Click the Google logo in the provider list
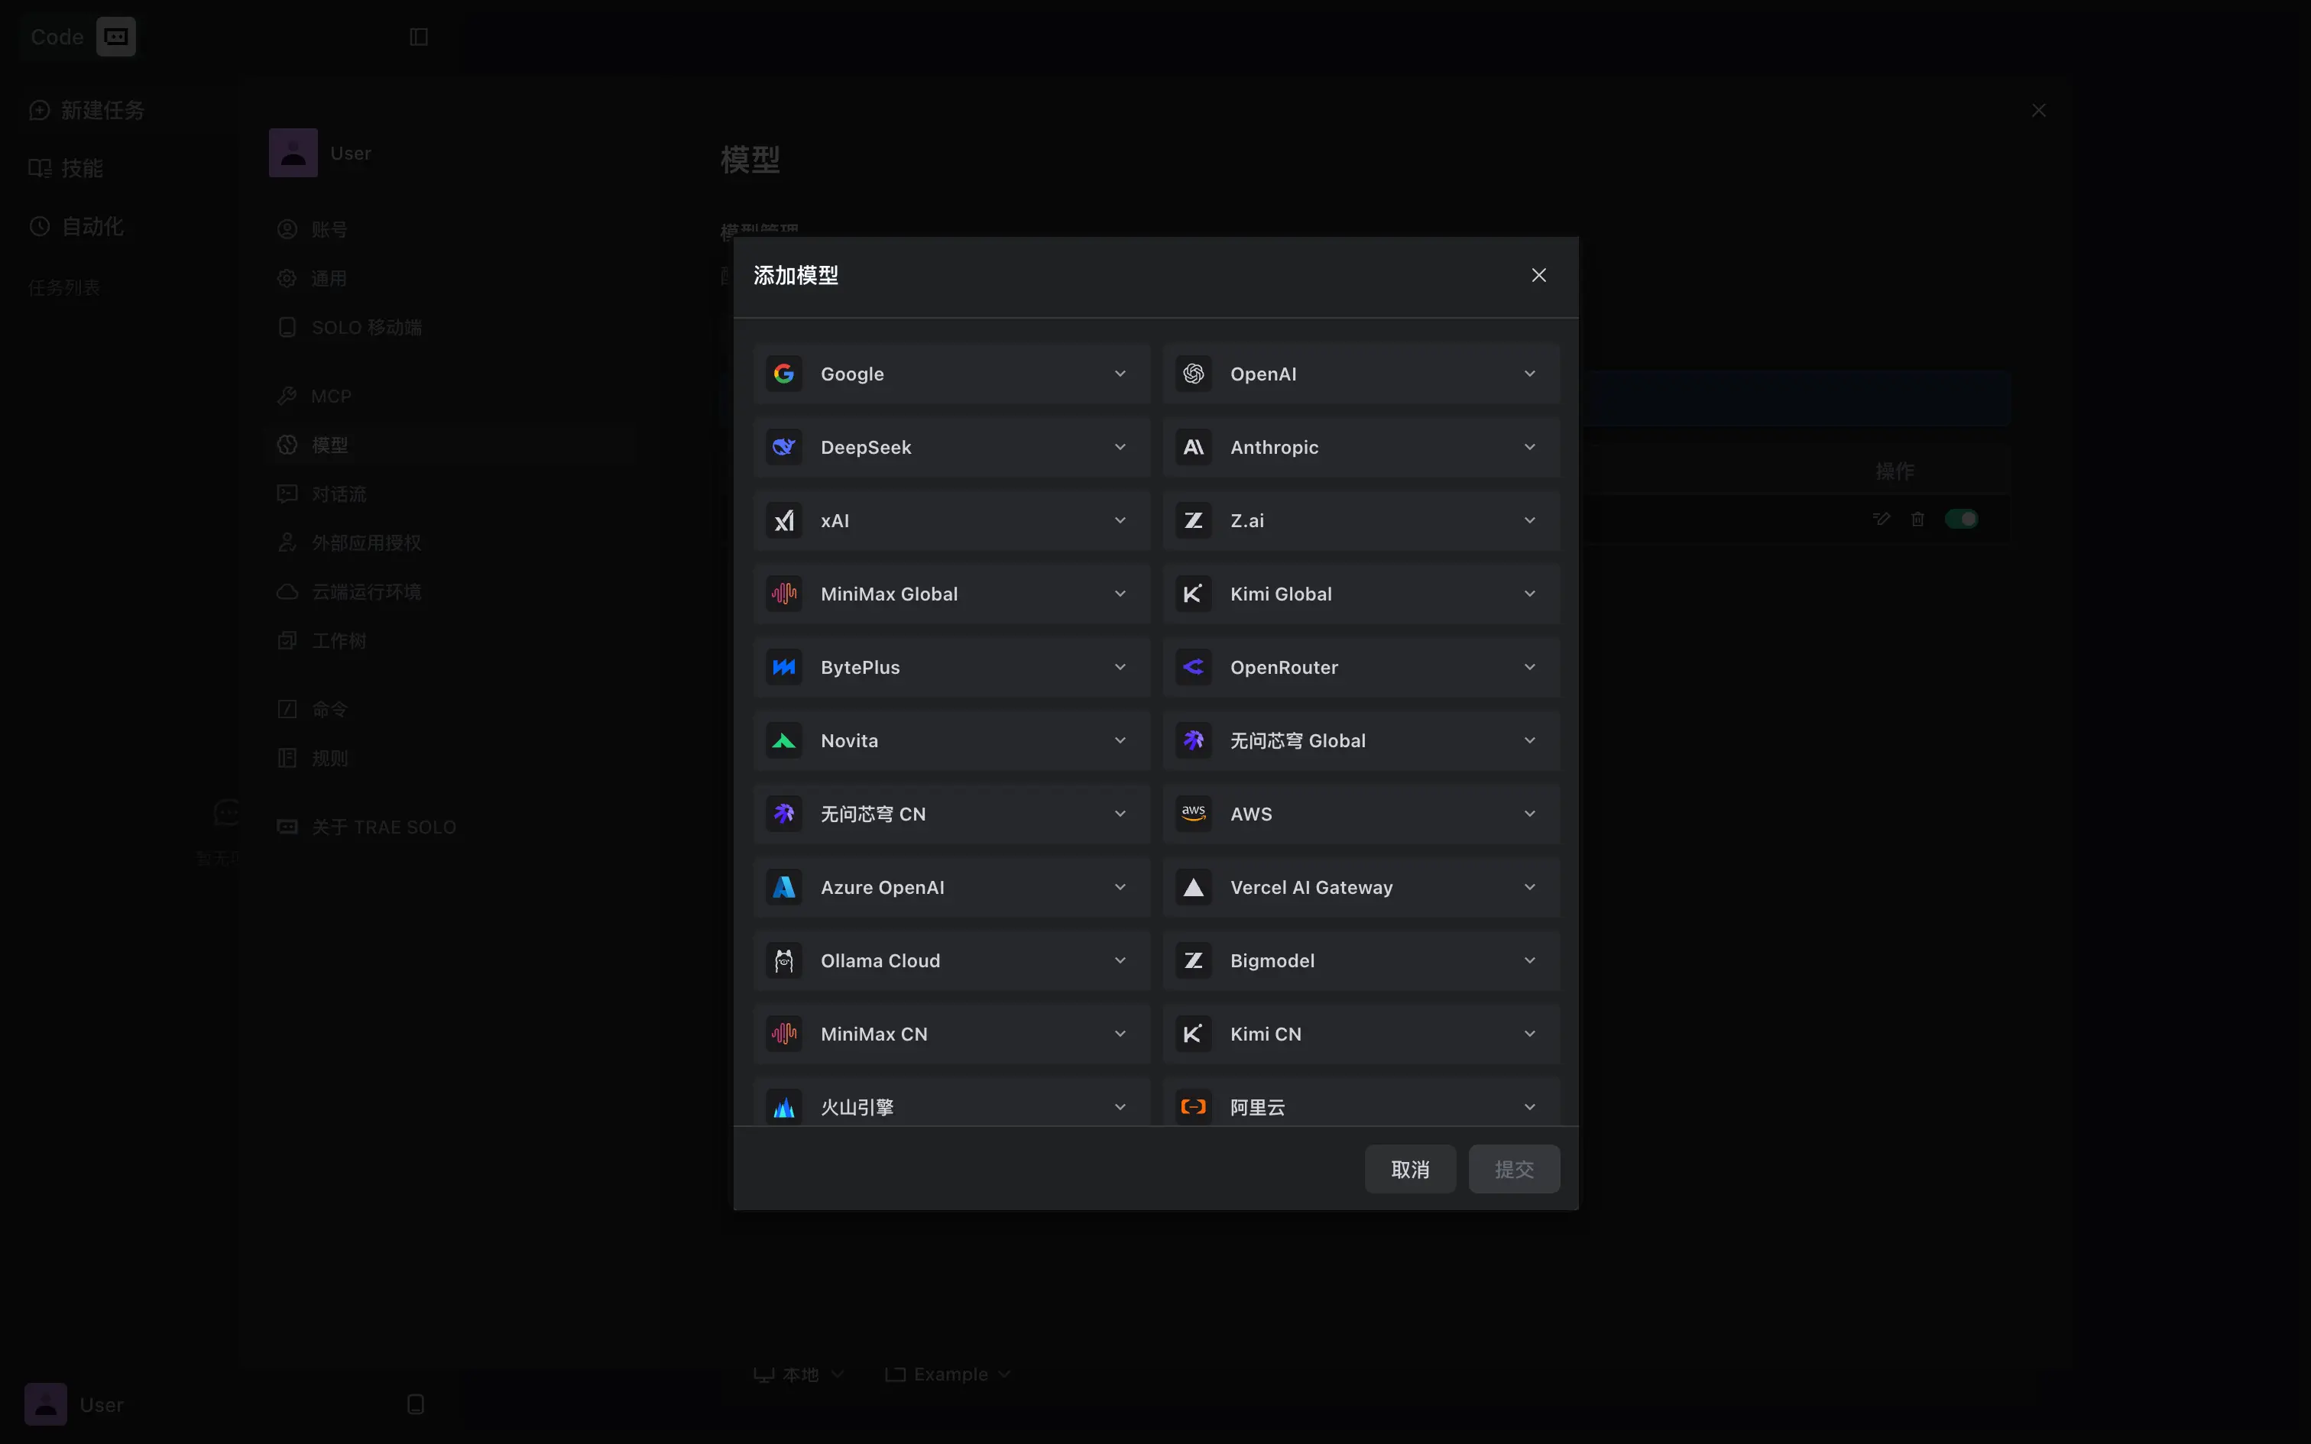 784,374
